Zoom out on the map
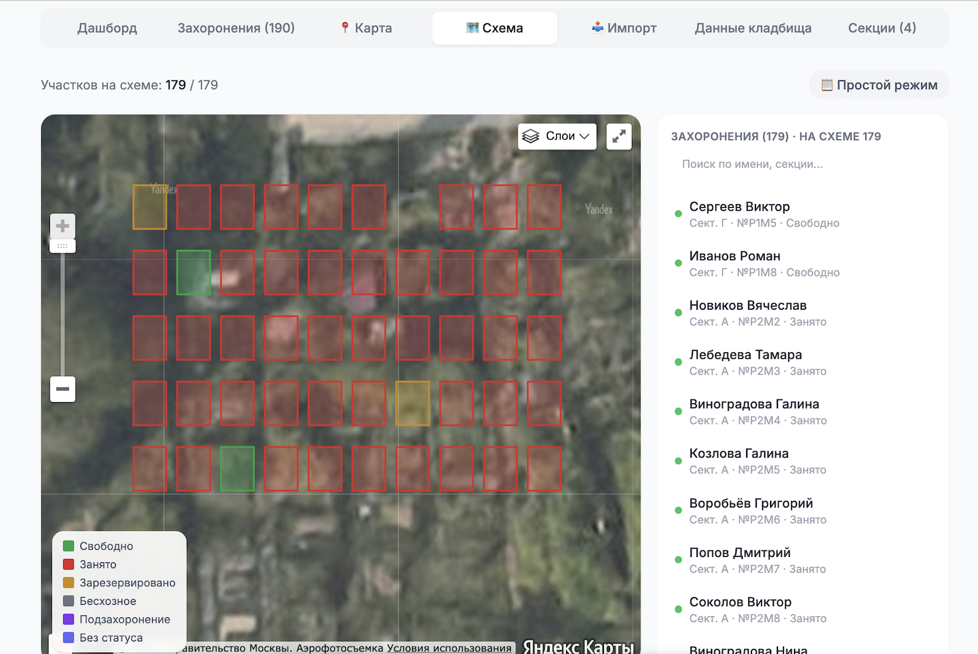Viewport: 978px width, 654px height. pos(62,389)
